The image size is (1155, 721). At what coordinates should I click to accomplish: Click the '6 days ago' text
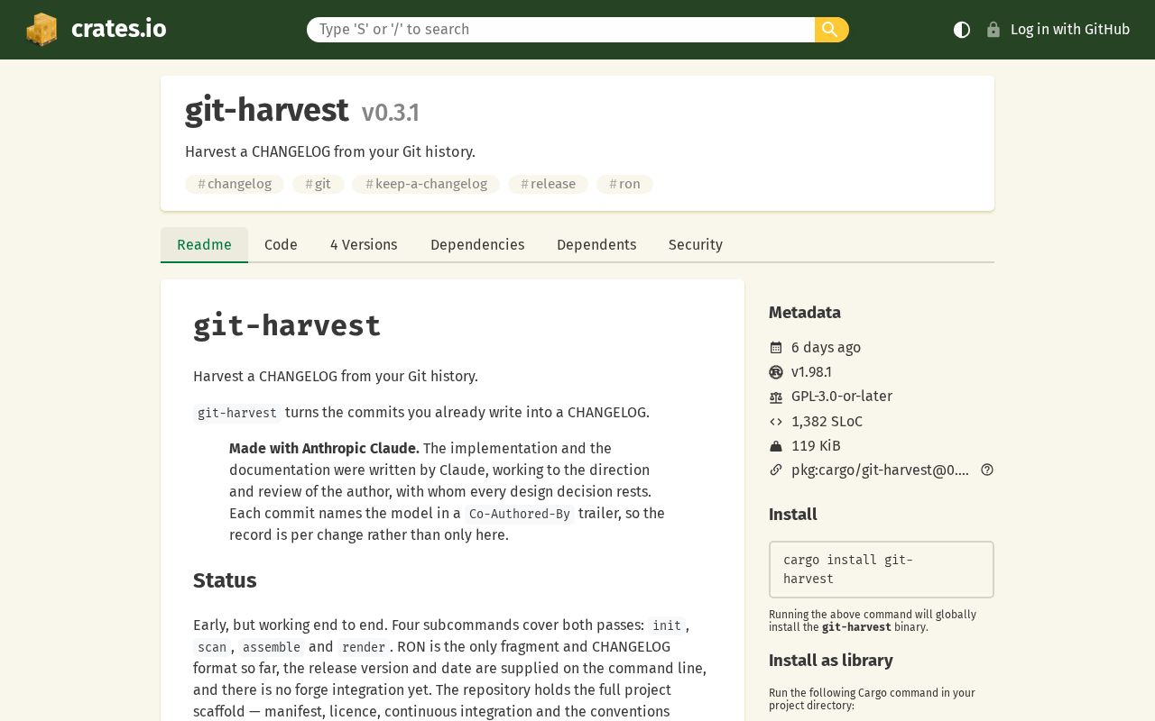point(826,348)
